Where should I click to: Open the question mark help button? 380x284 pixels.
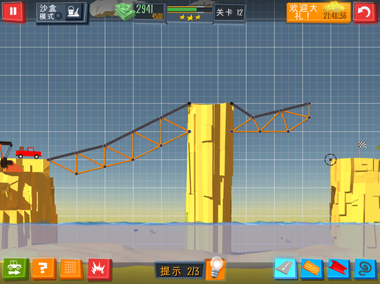[x=43, y=269]
